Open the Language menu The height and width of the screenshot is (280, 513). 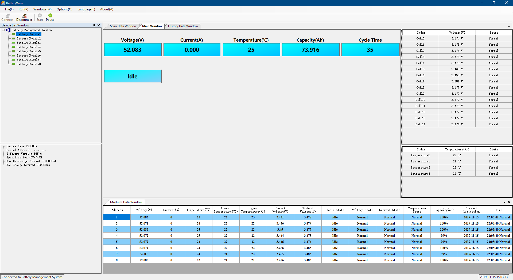pos(86,9)
